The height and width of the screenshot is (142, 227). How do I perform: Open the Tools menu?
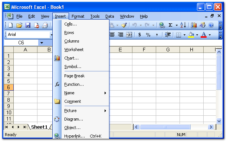click(x=95, y=16)
